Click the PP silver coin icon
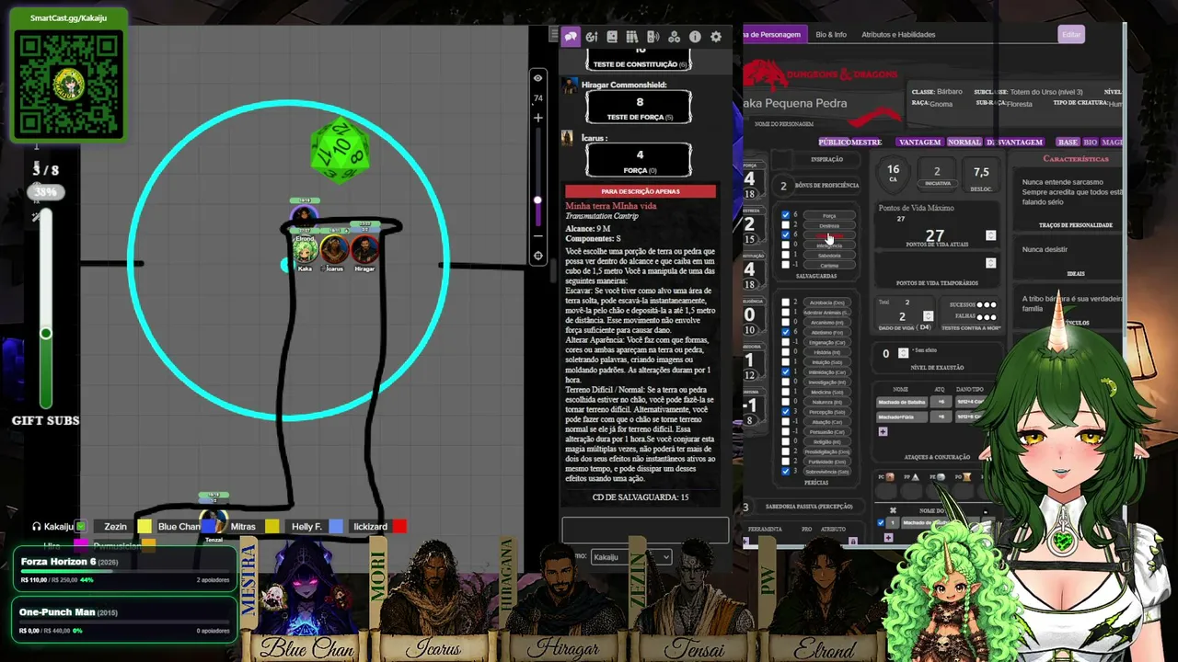This screenshot has height=662, width=1178. coord(918,477)
